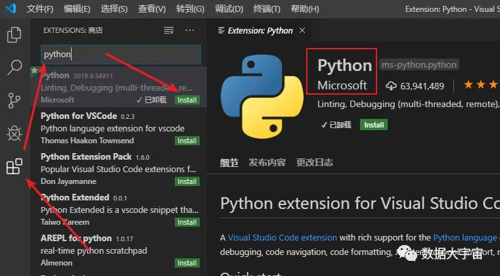Screen dimensions: 500x276
Task: Select Python Extension Pack in results list
Action: (119, 168)
